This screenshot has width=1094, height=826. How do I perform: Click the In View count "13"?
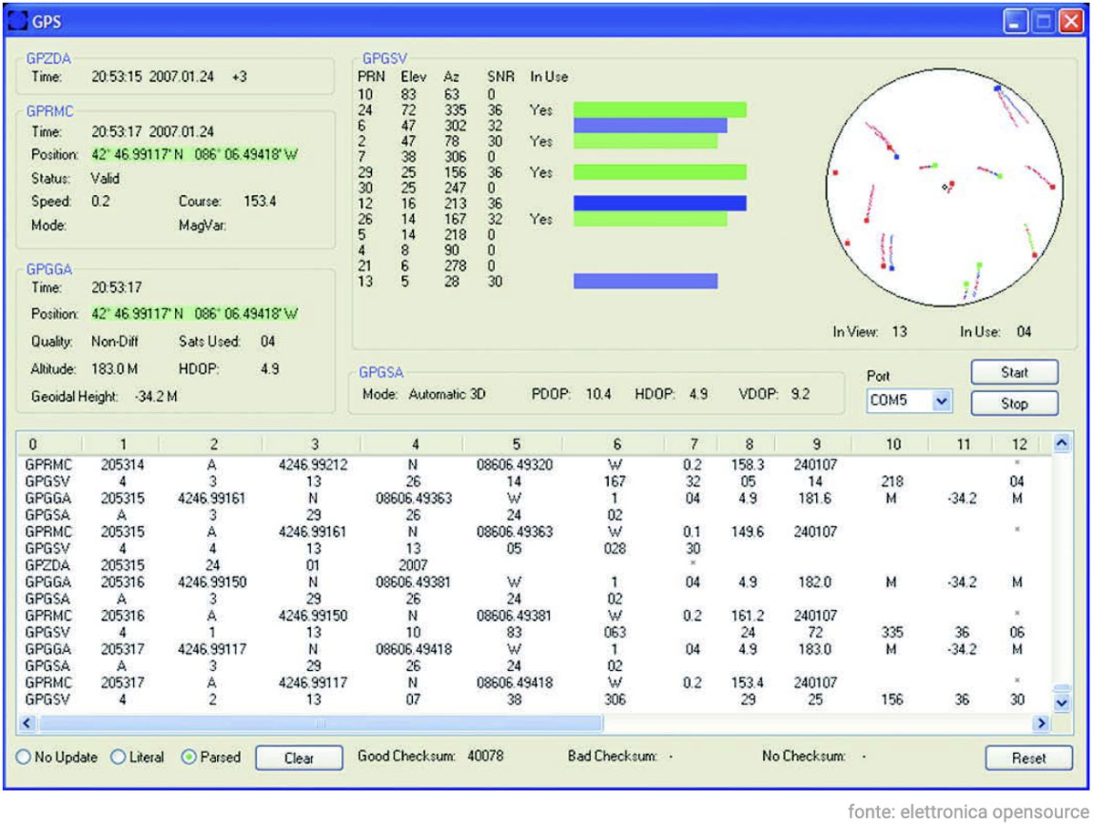pyautogui.click(x=900, y=332)
